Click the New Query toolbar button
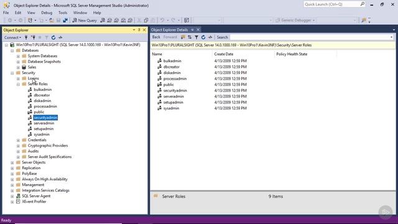This screenshot has width=398, height=224. click(x=85, y=21)
